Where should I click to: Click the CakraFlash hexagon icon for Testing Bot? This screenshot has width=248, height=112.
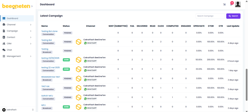click(79, 42)
